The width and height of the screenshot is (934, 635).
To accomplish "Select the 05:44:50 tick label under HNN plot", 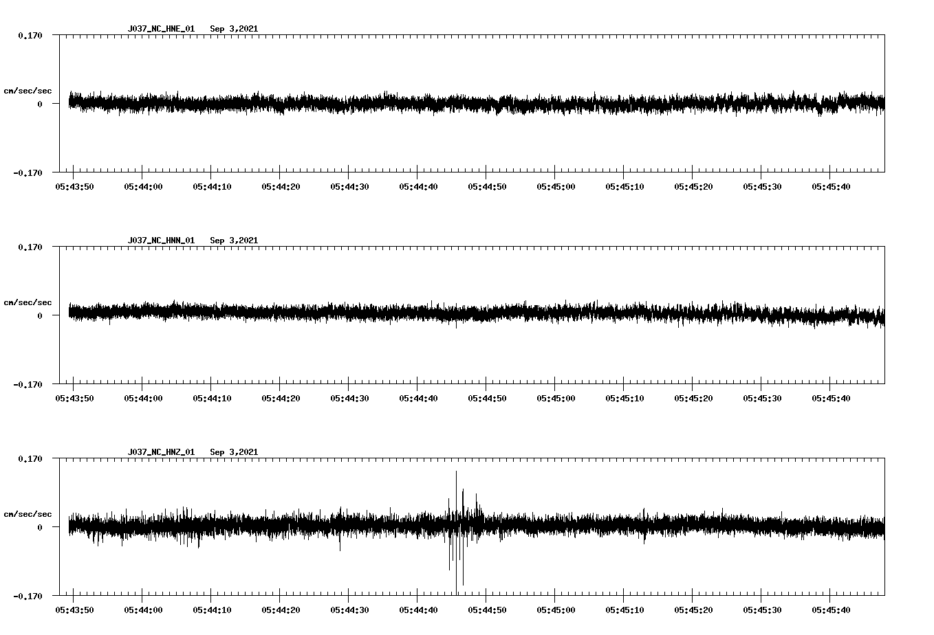I will click(487, 399).
